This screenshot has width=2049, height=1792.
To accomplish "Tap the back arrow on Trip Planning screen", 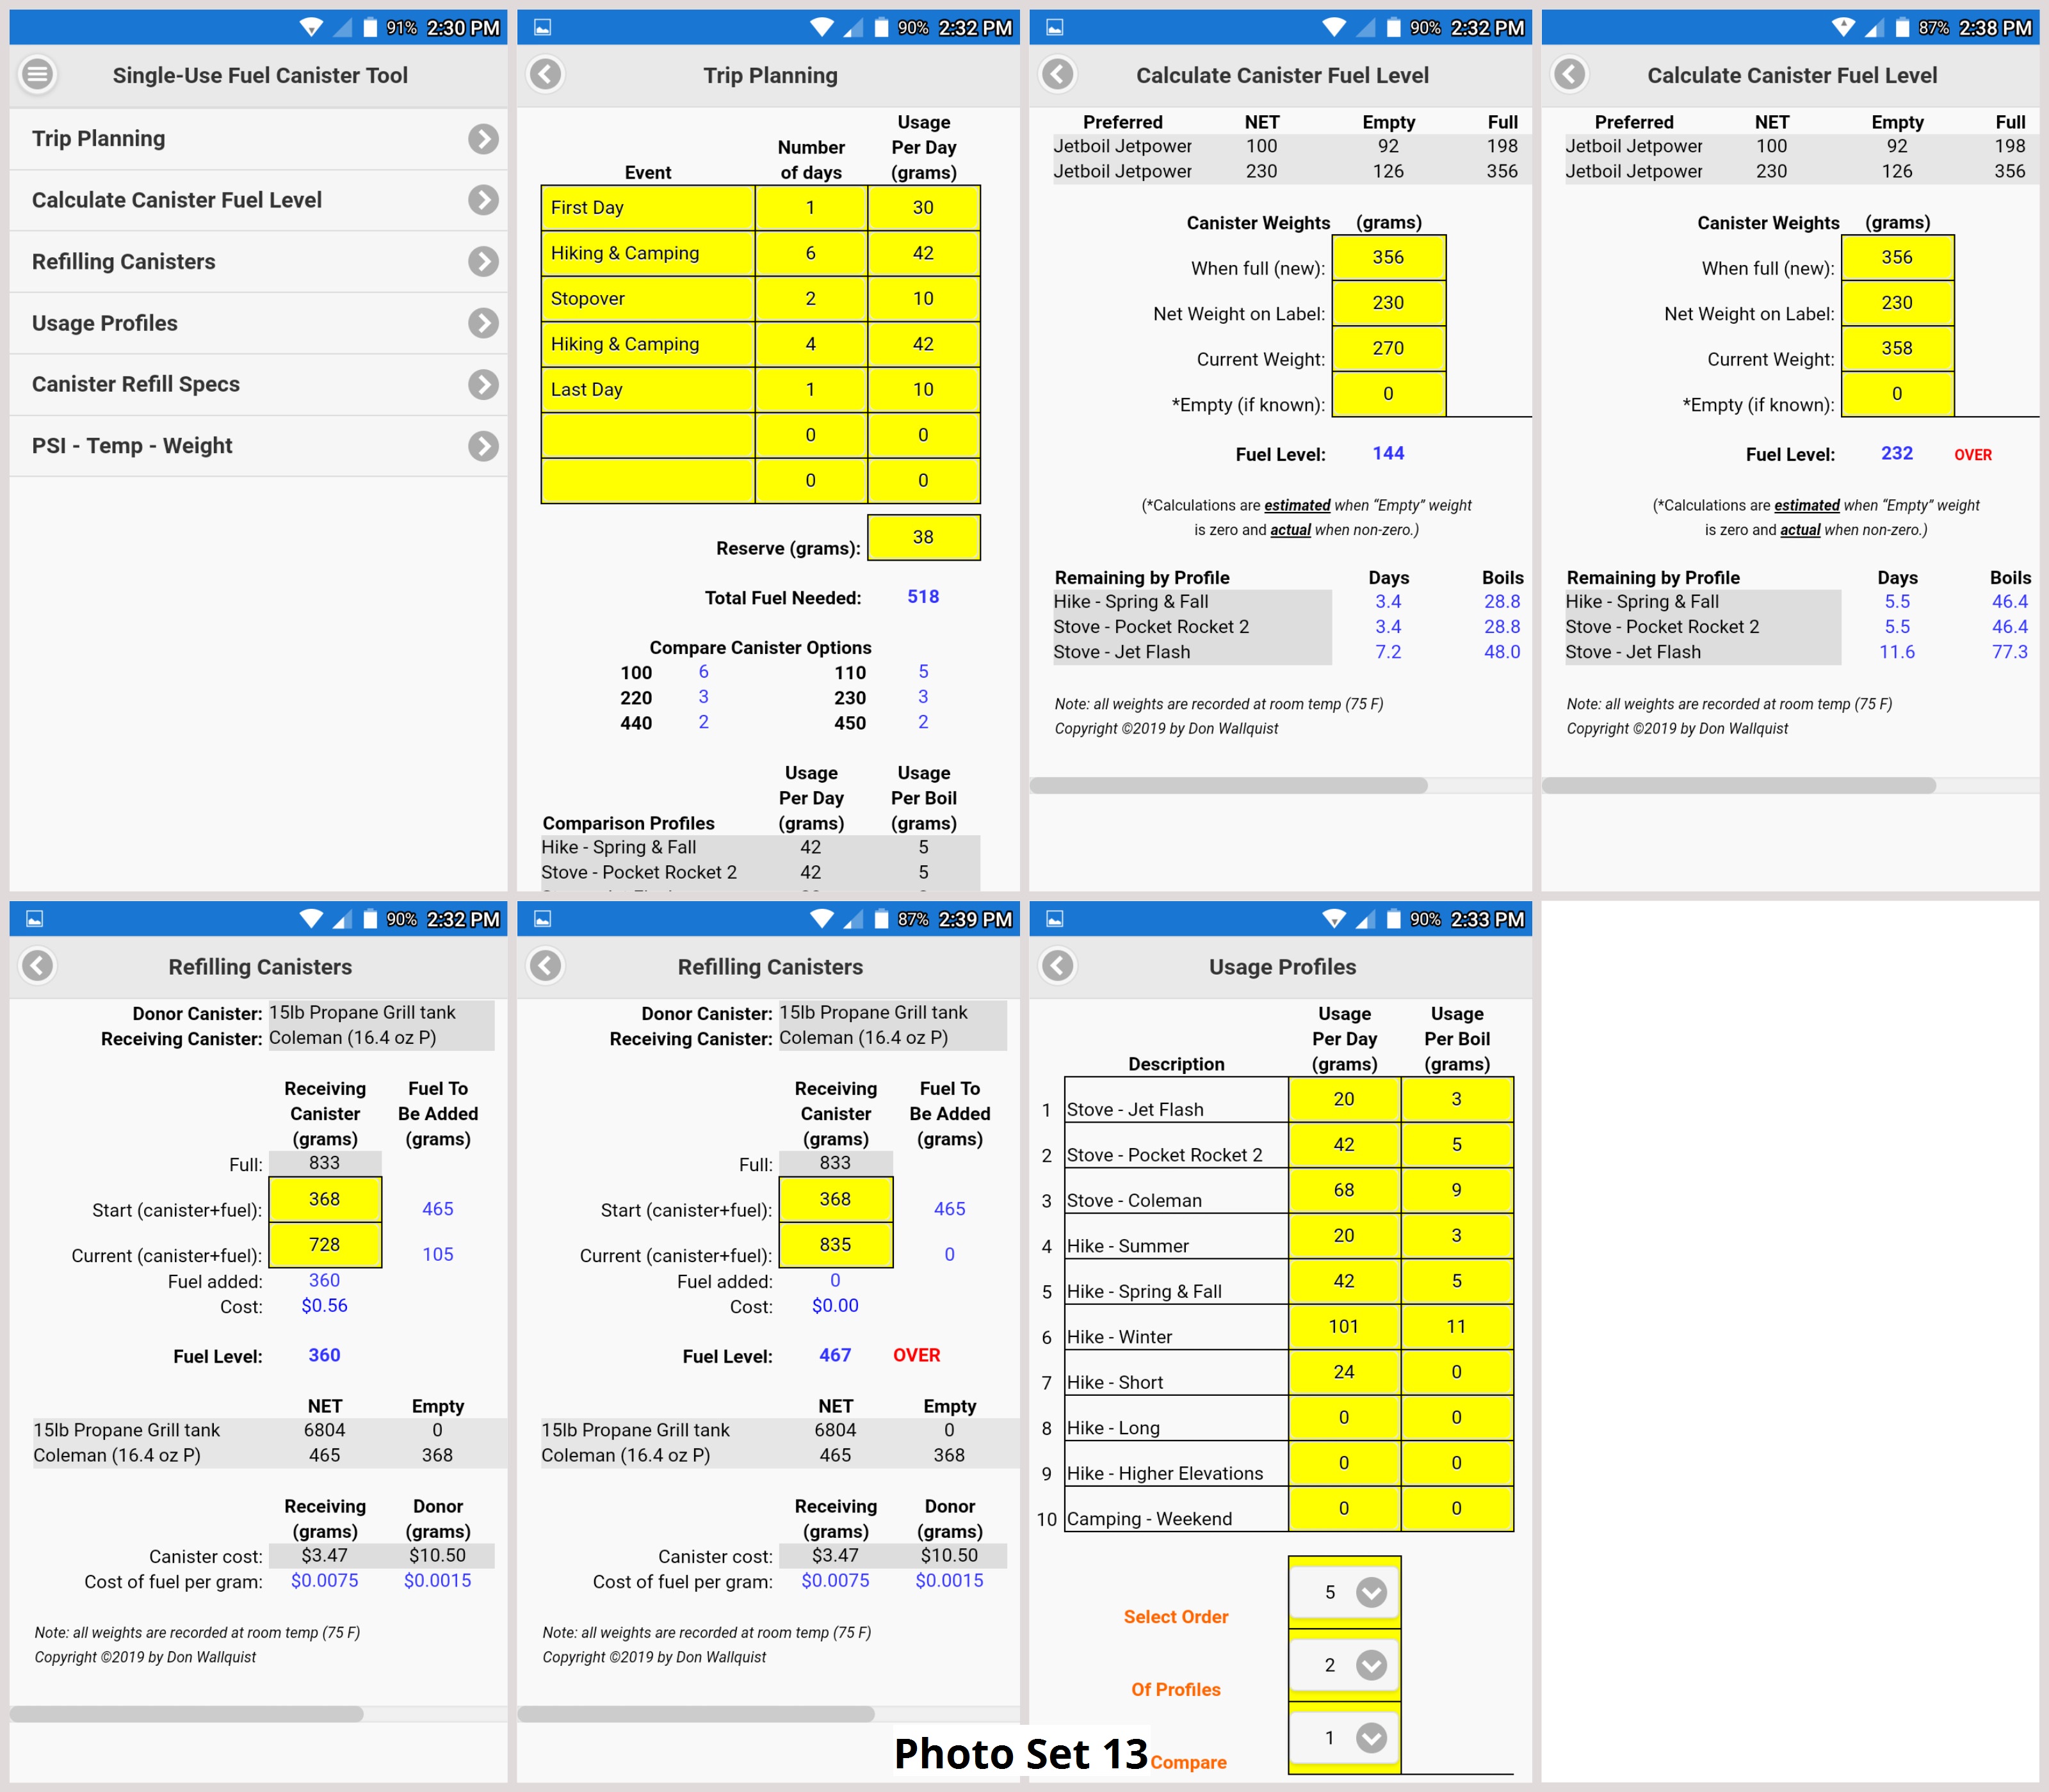I will pyautogui.click(x=546, y=75).
